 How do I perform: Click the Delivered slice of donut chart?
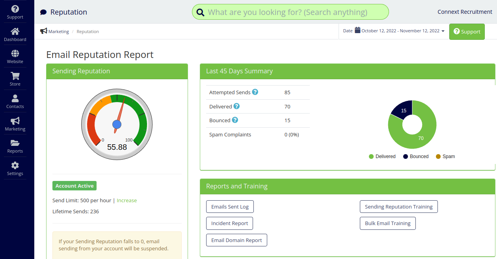[422, 139]
